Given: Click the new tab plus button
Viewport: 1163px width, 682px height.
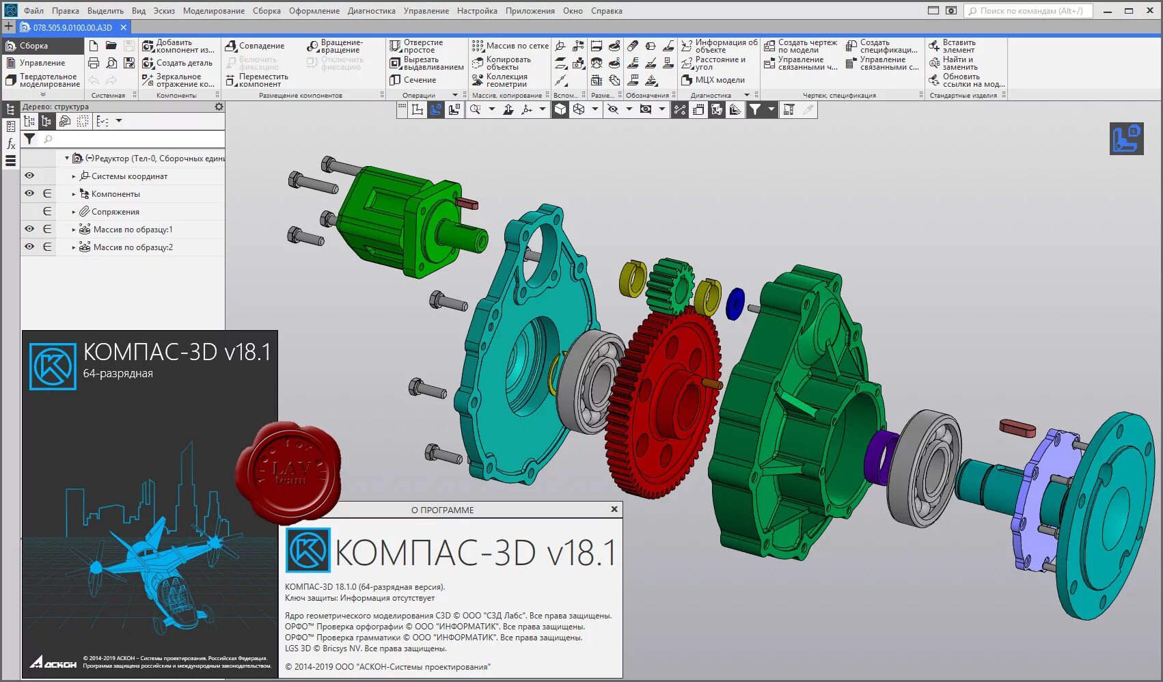Looking at the screenshot, I should tap(8, 27).
